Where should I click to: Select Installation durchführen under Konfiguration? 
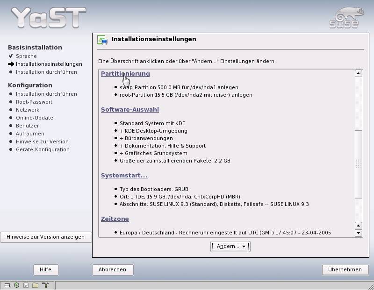46,94
